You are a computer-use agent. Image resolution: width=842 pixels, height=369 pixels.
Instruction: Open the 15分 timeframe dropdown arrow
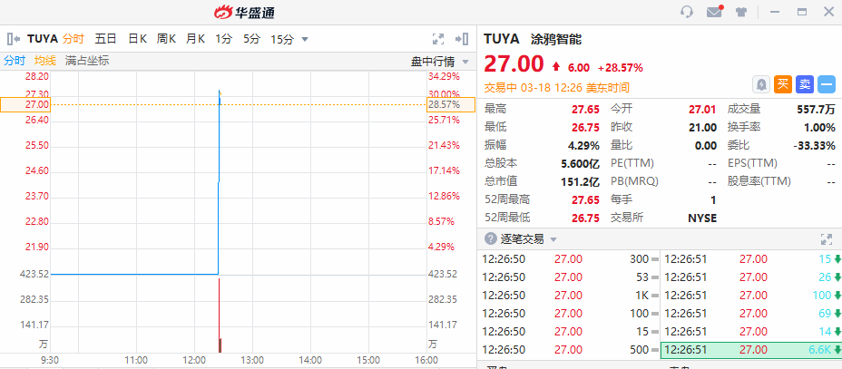click(305, 39)
